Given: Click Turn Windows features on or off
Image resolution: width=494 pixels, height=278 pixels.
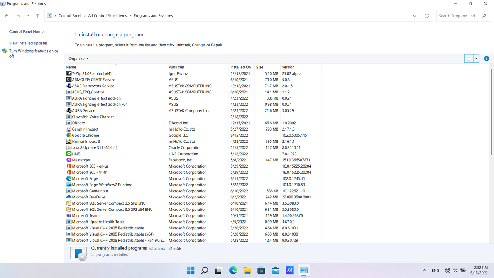Looking at the screenshot, I should coord(33,51).
